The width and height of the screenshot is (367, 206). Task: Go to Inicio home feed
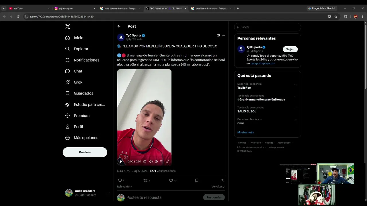[x=74, y=38]
